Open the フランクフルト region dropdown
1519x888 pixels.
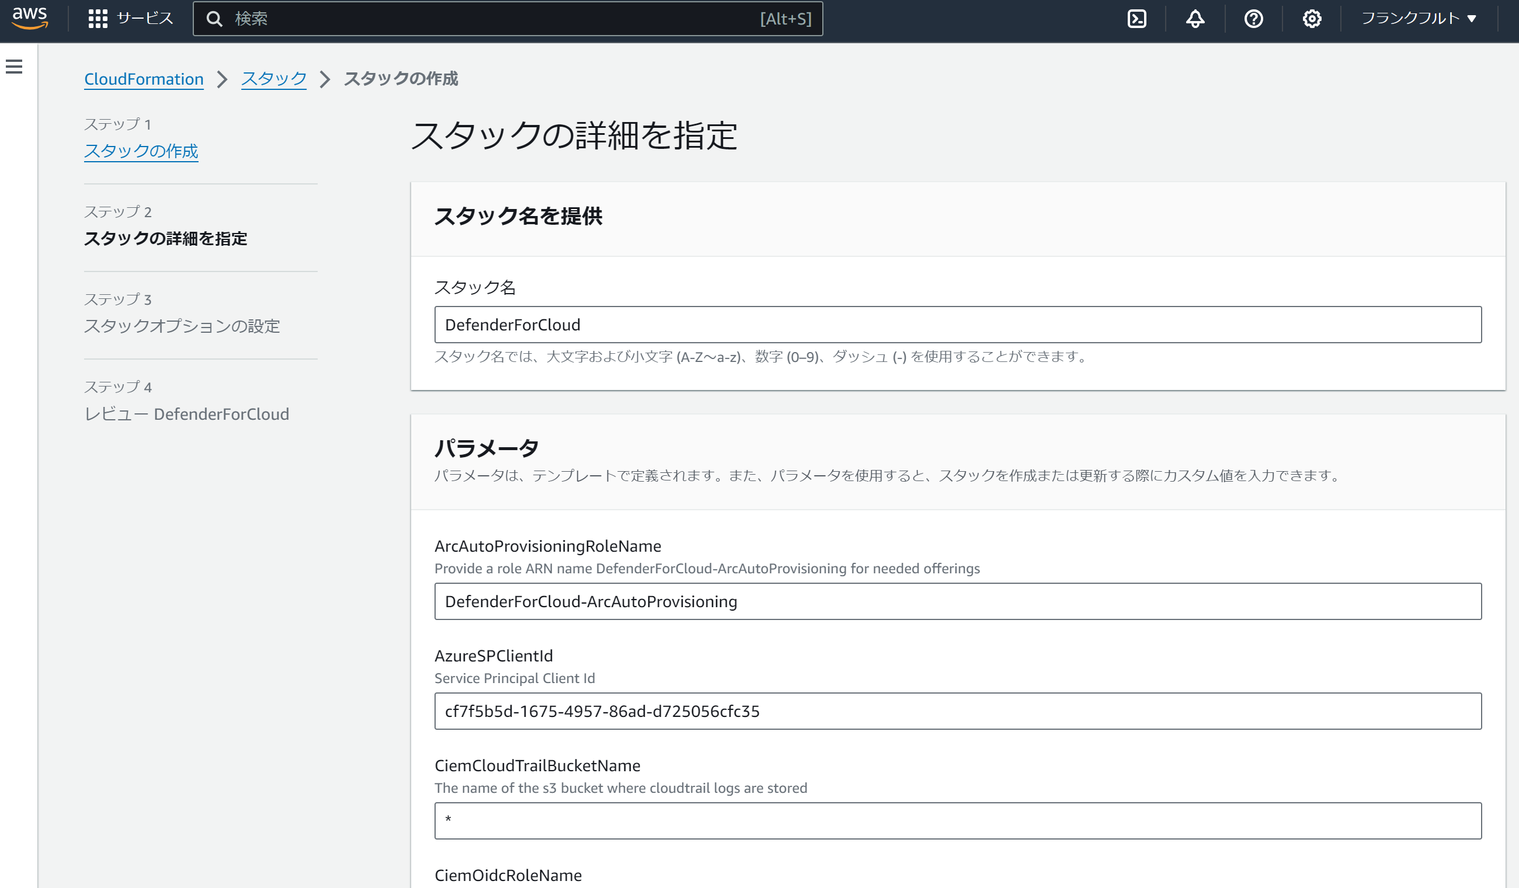[x=1419, y=19]
